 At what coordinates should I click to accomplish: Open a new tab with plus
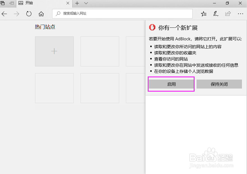click(77, 3)
